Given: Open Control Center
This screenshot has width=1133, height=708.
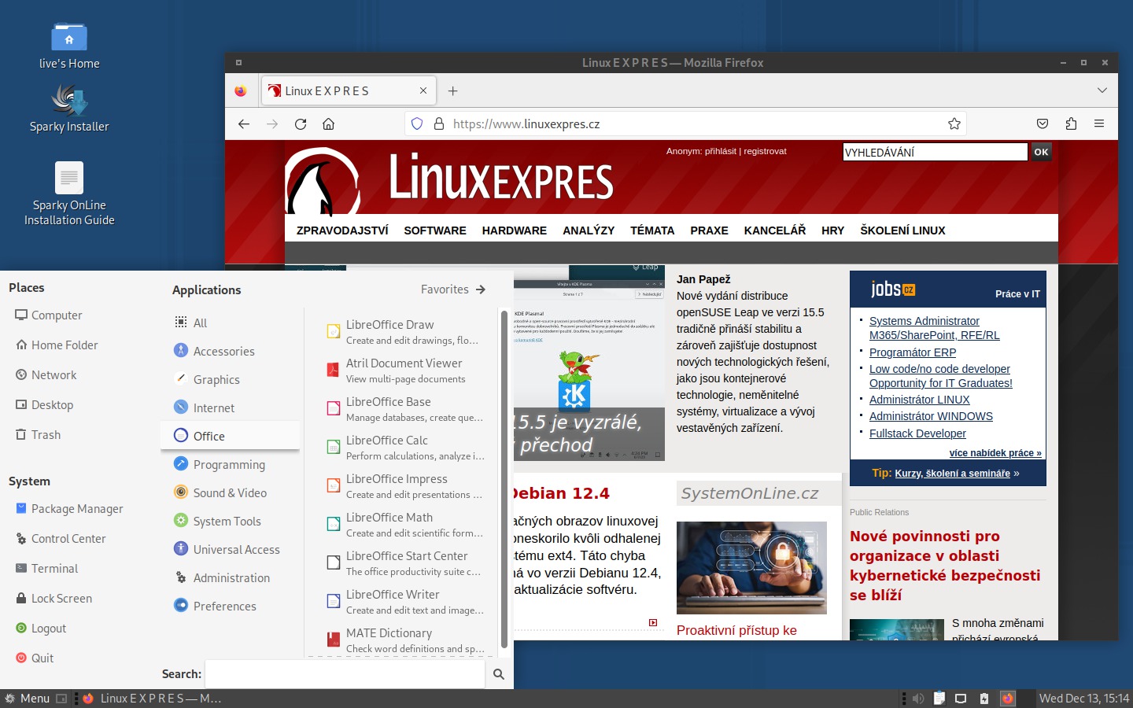Looking at the screenshot, I should click(x=61, y=538).
